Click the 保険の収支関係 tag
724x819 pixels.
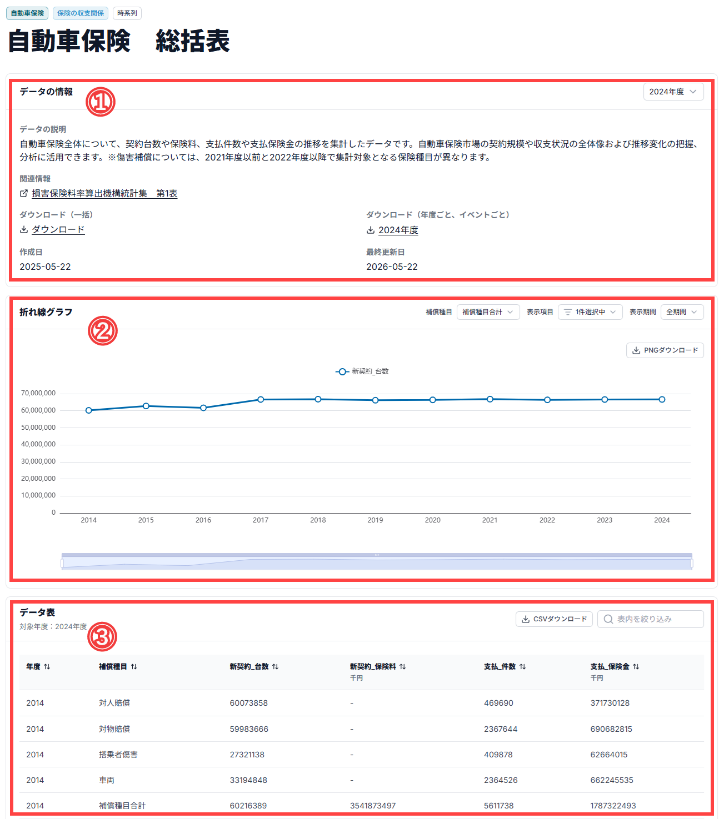tap(81, 13)
